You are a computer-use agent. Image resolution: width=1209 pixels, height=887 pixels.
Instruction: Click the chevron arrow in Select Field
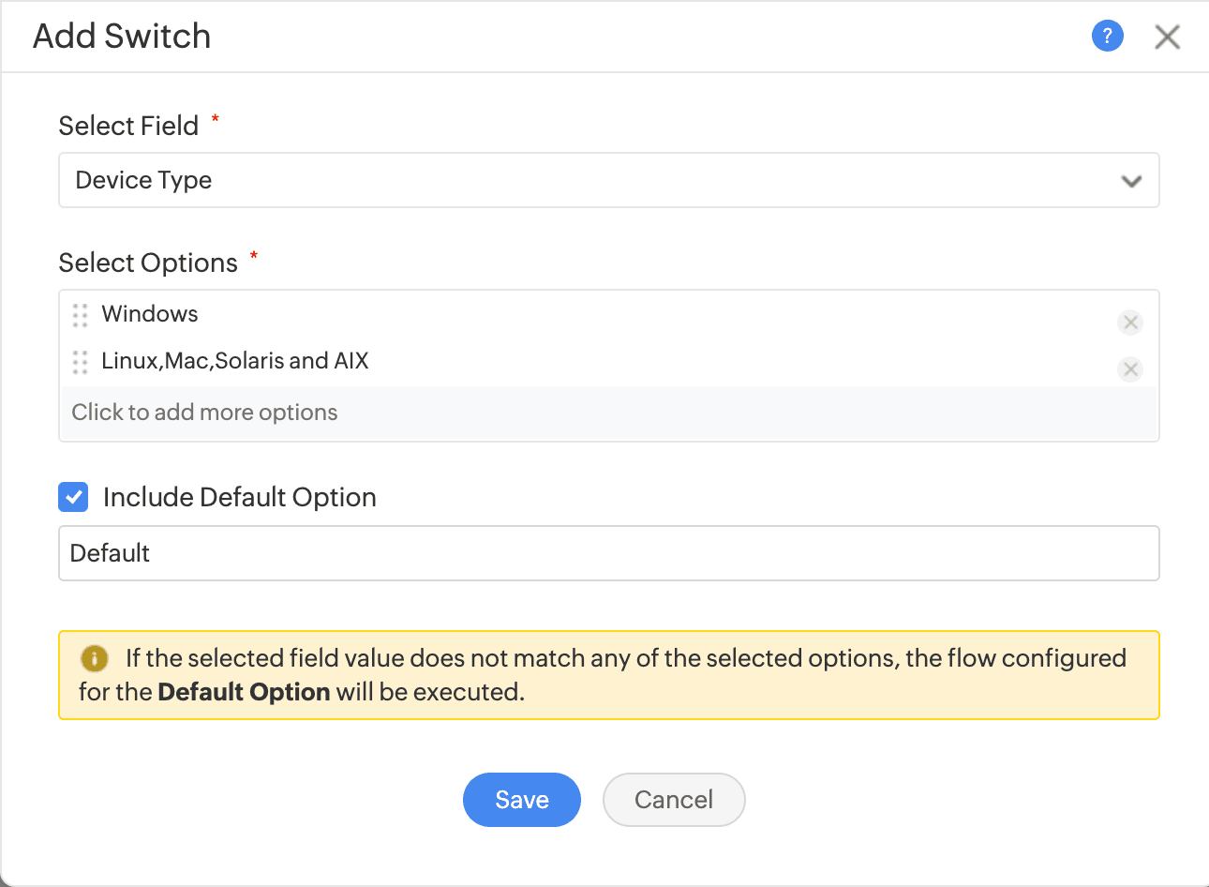click(1131, 181)
